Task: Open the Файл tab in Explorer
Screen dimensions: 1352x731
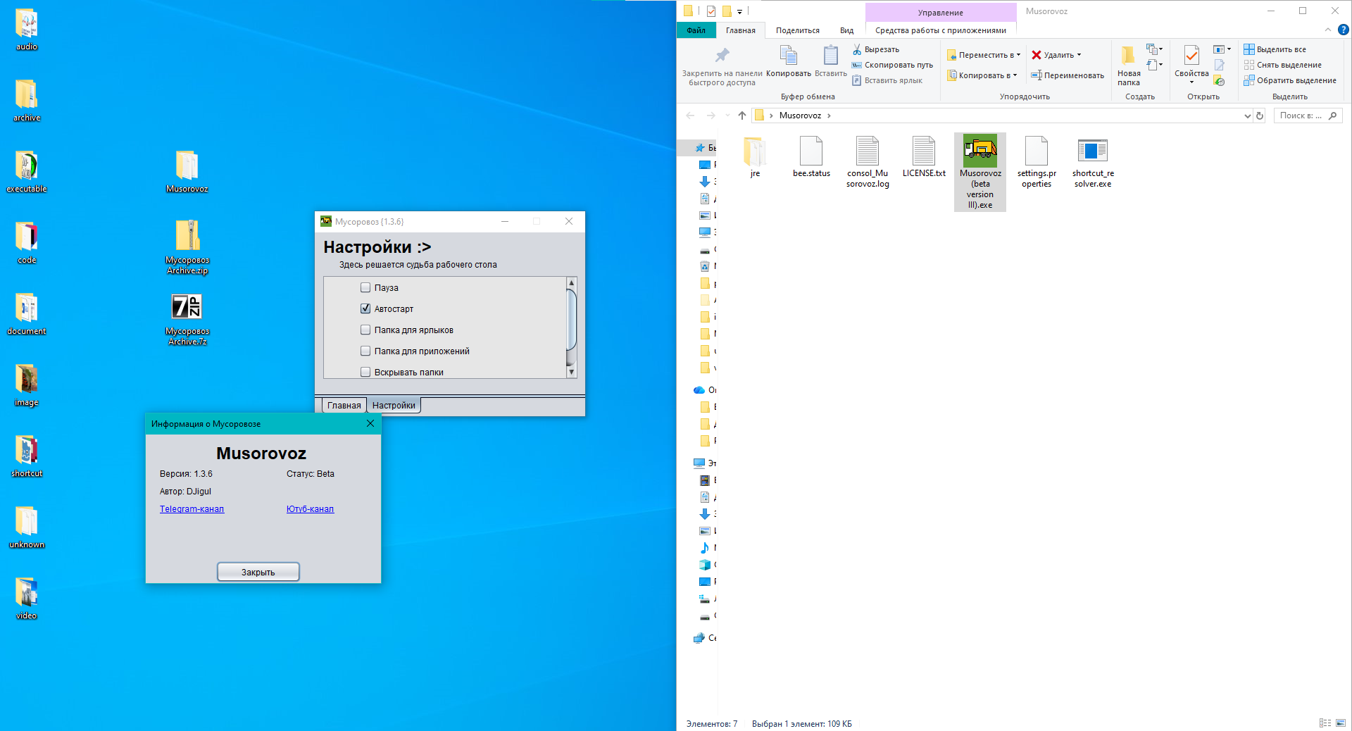Action: point(696,30)
